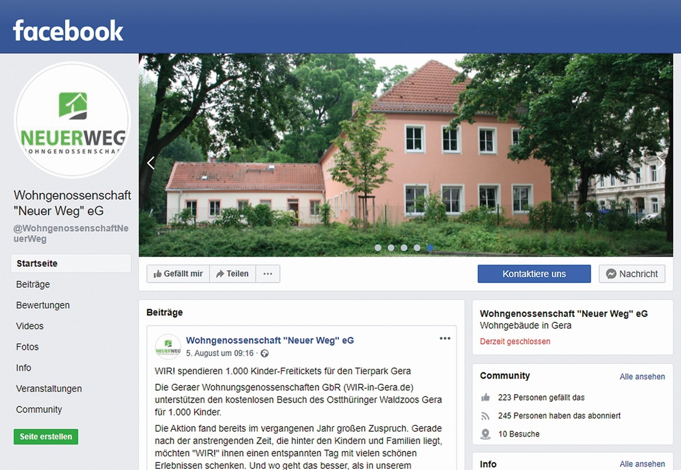Advance cover photo with right arrow

pyautogui.click(x=661, y=163)
